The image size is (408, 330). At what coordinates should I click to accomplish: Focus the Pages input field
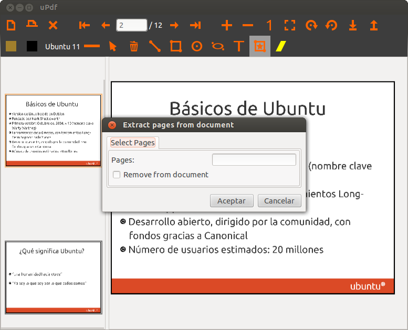click(x=254, y=159)
